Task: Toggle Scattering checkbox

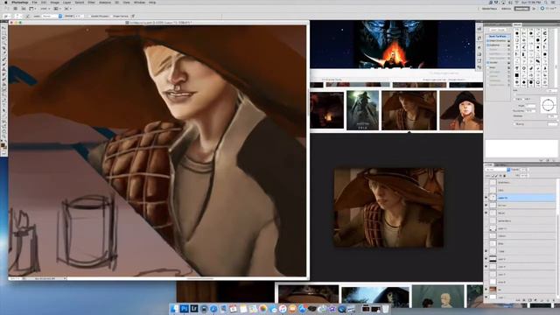Action: [x=488, y=45]
